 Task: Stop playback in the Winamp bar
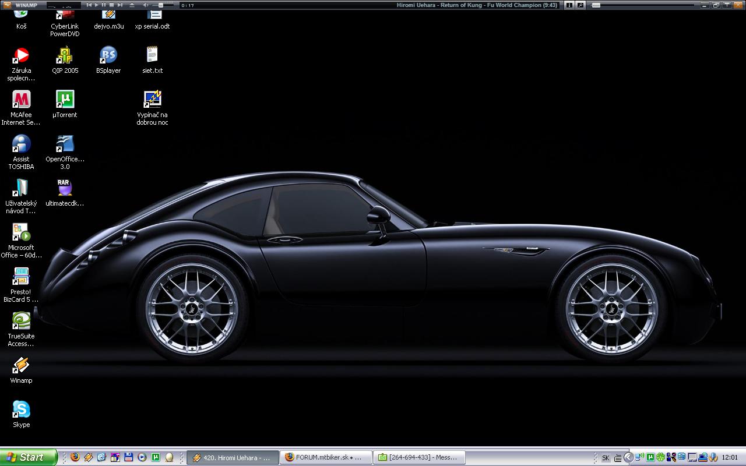(112, 5)
